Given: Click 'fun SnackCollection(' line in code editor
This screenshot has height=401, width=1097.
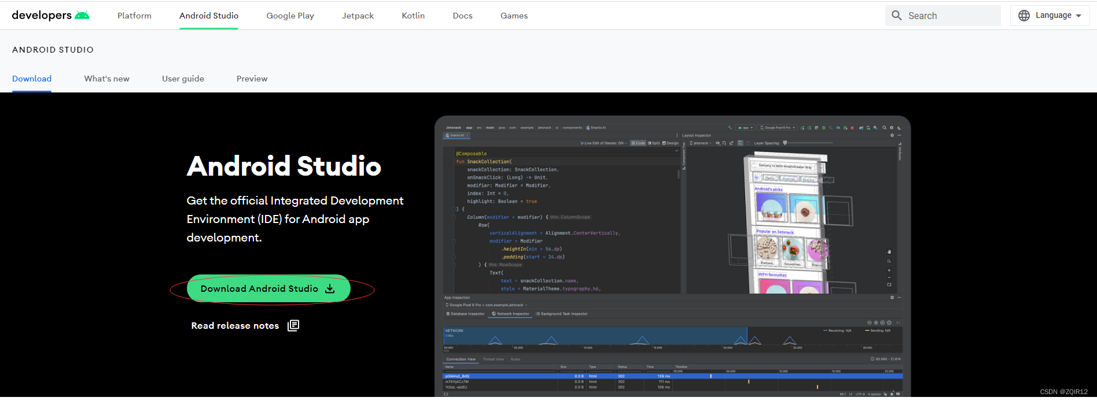Looking at the screenshot, I should coord(484,162).
